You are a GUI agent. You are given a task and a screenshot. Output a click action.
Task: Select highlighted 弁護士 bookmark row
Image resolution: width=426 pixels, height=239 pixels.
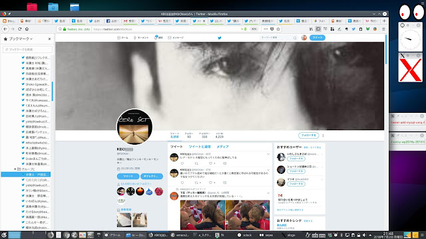(x=25, y=175)
